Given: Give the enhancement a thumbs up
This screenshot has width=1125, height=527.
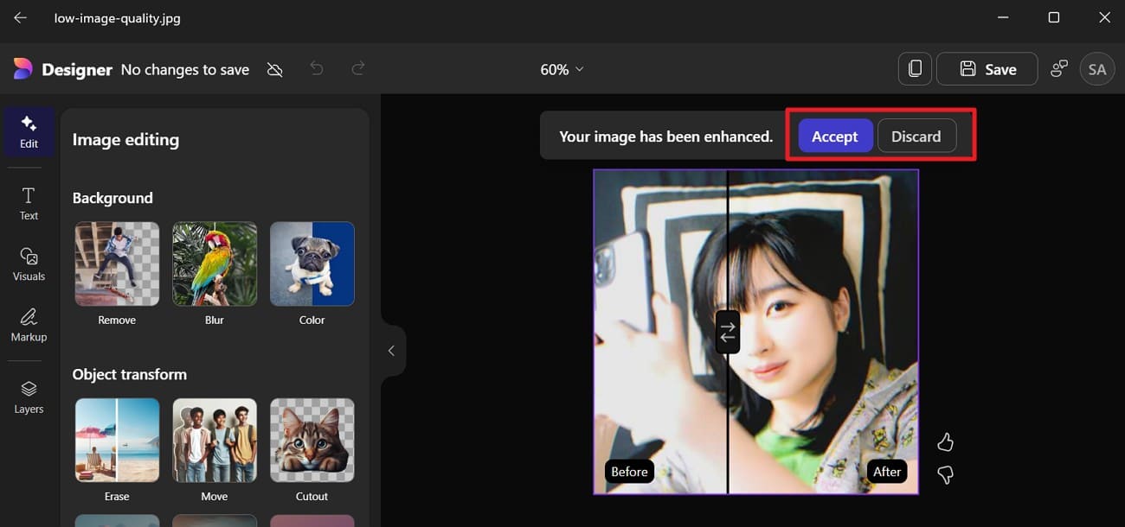Looking at the screenshot, I should pyautogui.click(x=945, y=441).
